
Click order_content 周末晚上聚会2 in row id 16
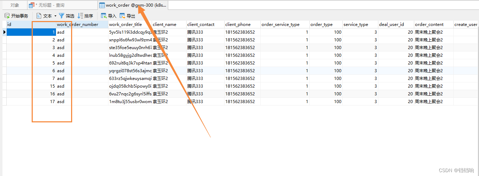pos(434,94)
